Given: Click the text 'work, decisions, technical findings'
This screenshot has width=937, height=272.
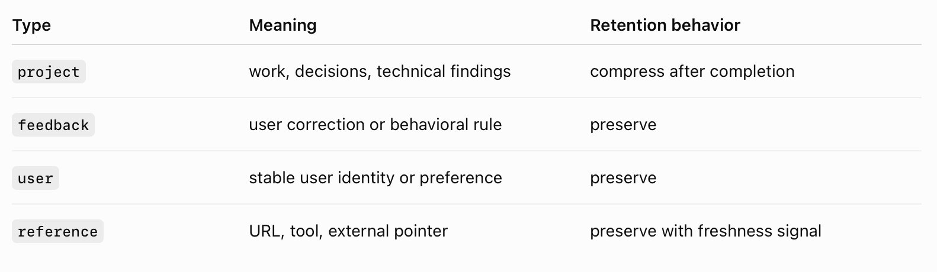Looking at the screenshot, I should pyautogui.click(x=380, y=72).
